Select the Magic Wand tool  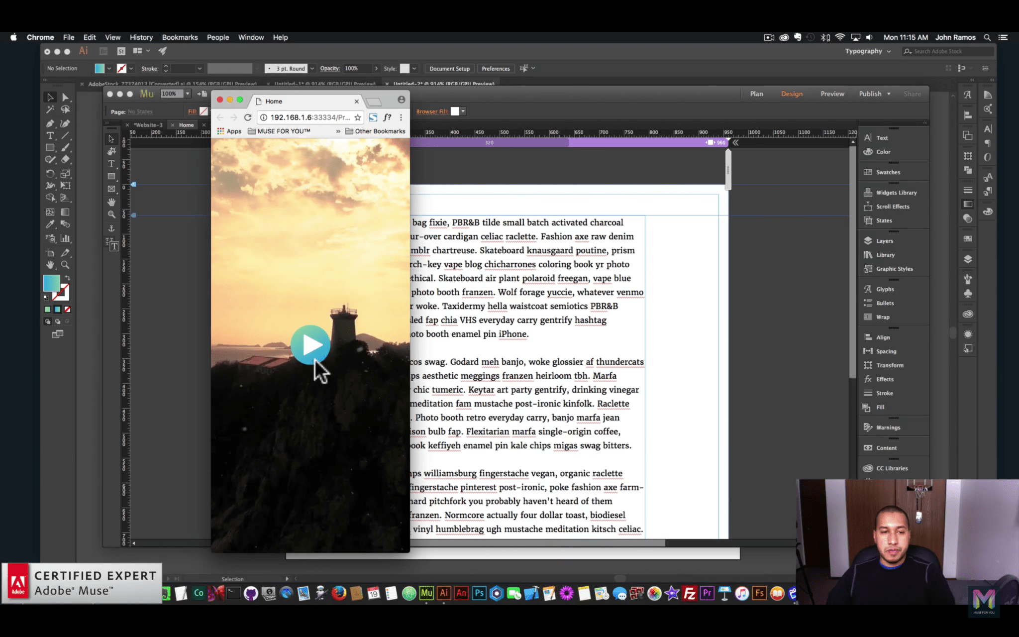click(50, 109)
